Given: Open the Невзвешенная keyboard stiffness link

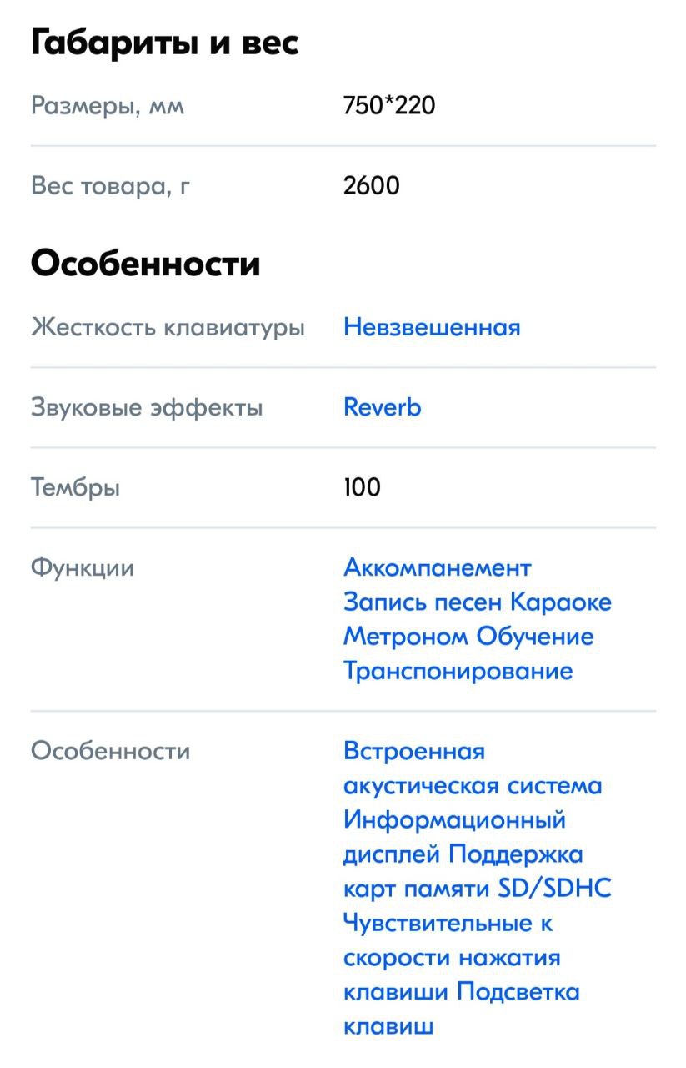Looking at the screenshot, I should [x=432, y=327].
